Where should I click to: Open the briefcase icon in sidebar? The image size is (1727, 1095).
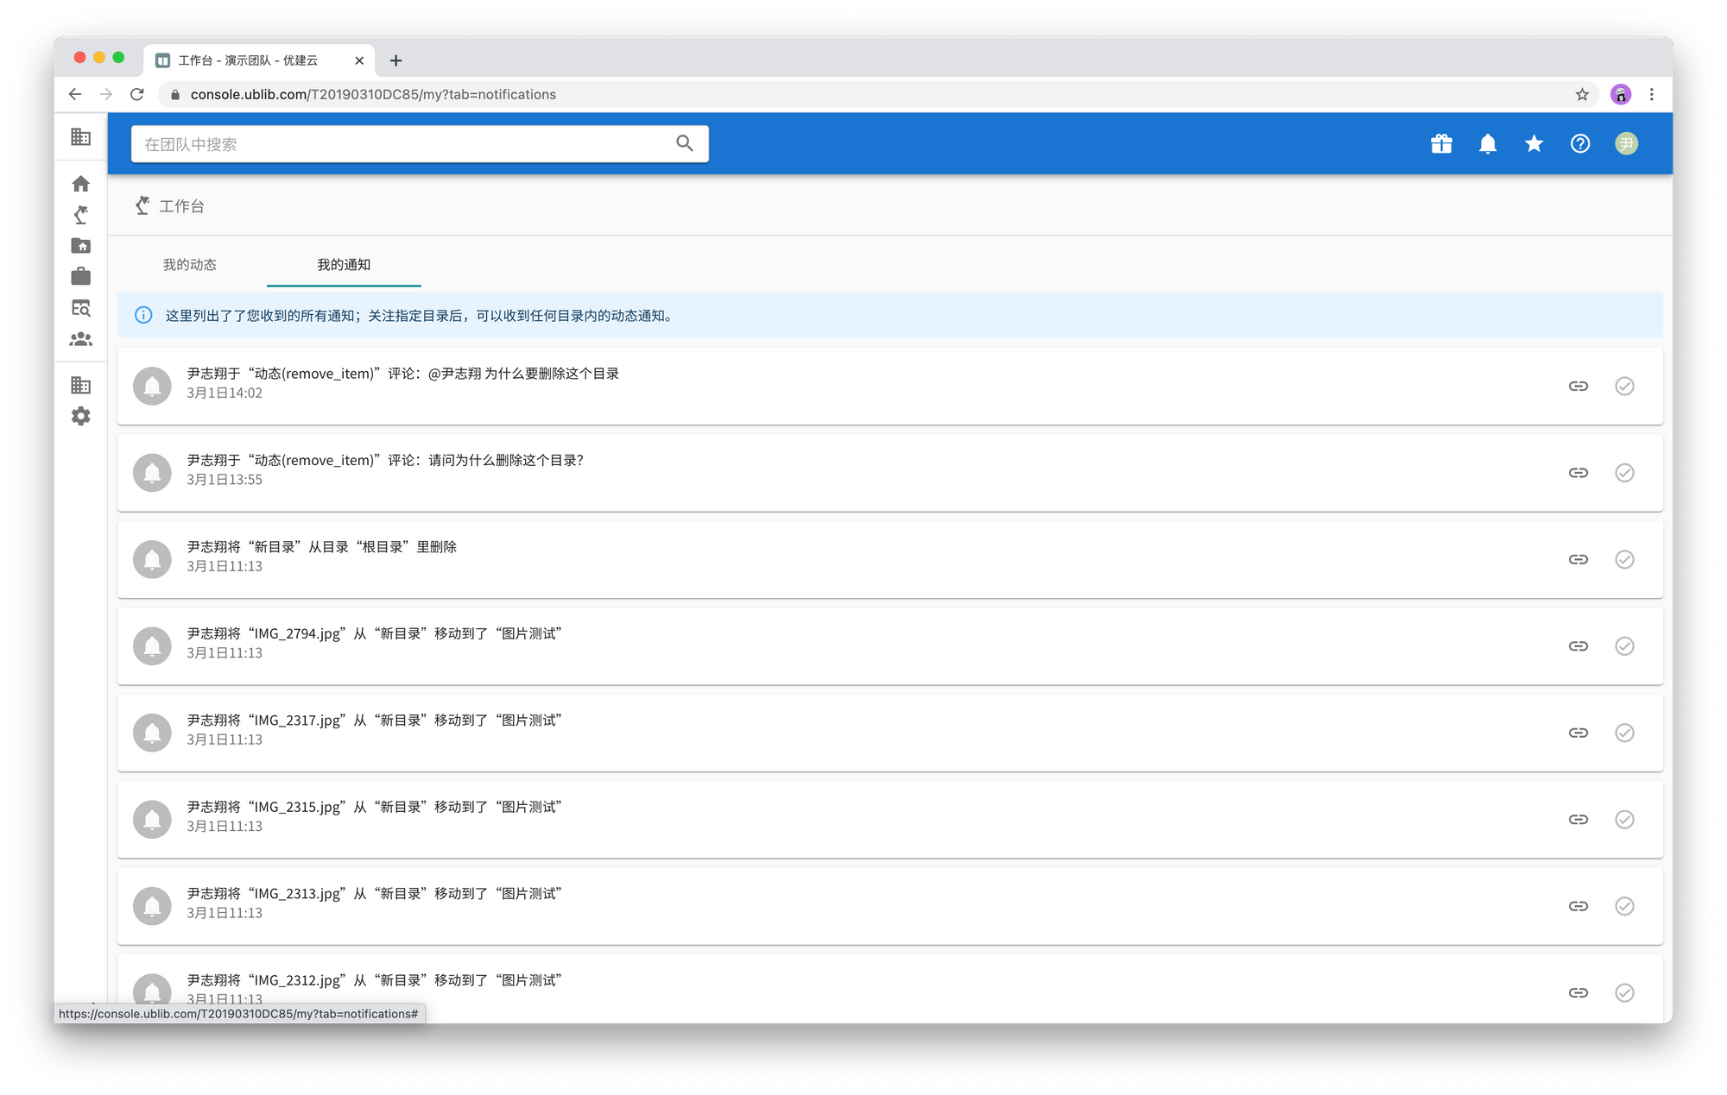[x=81, y=276]
